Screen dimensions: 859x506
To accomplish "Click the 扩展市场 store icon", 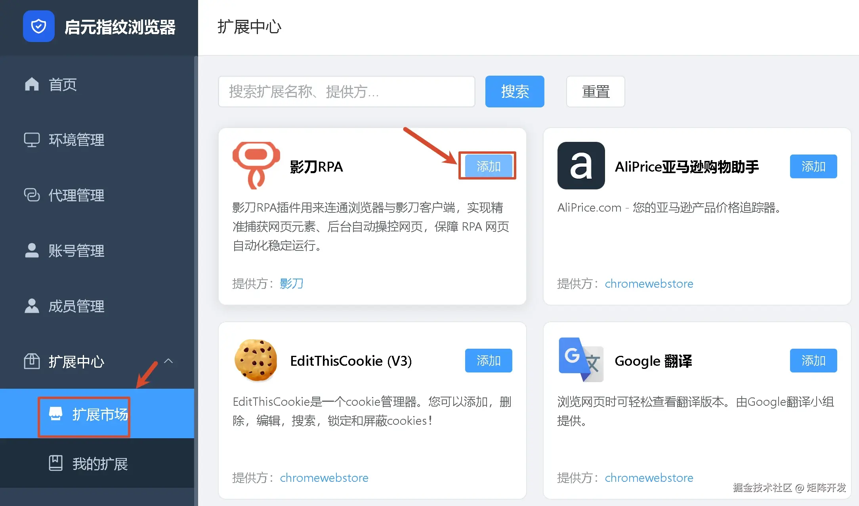I will 55,414.
